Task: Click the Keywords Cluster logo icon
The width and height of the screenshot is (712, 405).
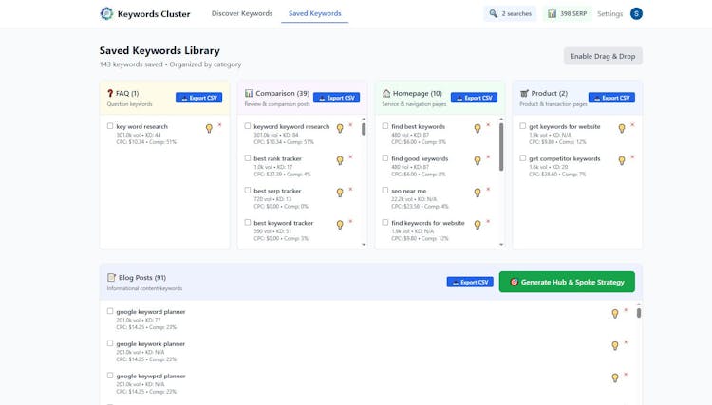Action: pyautogui.click(x=106, y=14)
